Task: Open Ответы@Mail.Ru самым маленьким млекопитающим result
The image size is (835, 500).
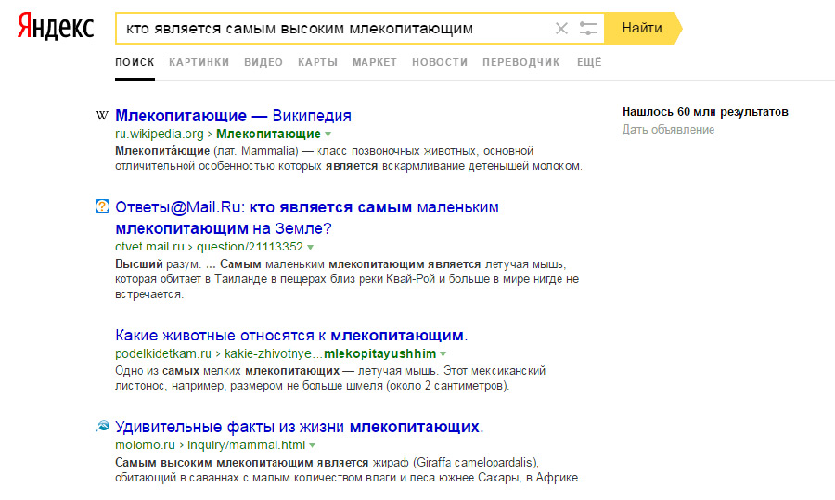Action: pyautogui.click(x=307, y=218)
